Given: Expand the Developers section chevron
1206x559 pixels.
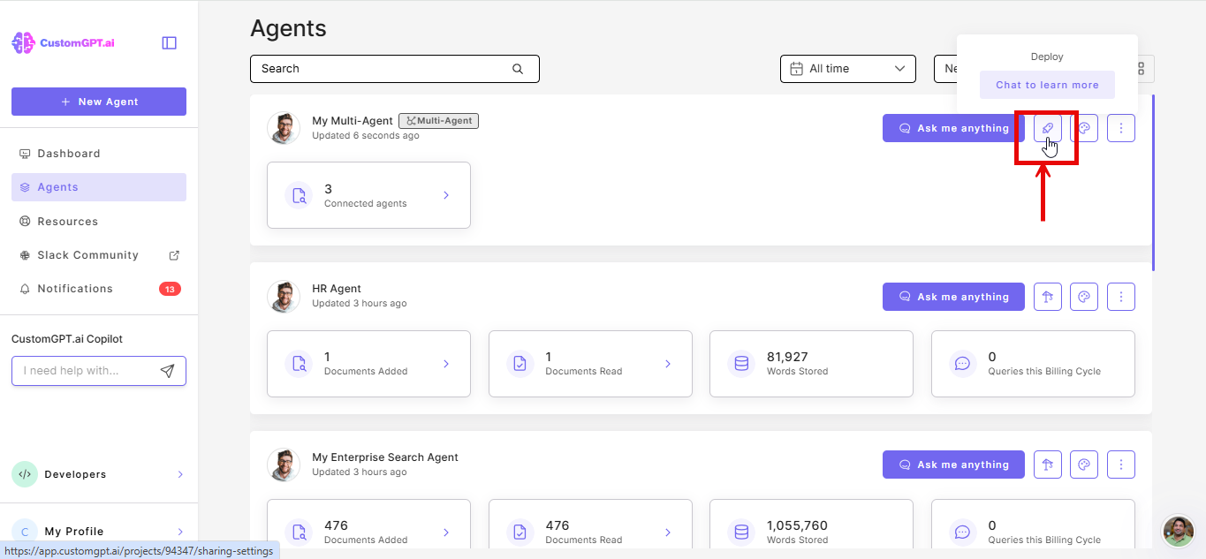Looking at the screenshot, I should click(x=180, y=474).
